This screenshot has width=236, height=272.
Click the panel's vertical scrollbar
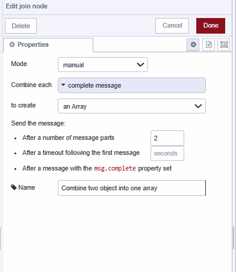pos(234,238)
